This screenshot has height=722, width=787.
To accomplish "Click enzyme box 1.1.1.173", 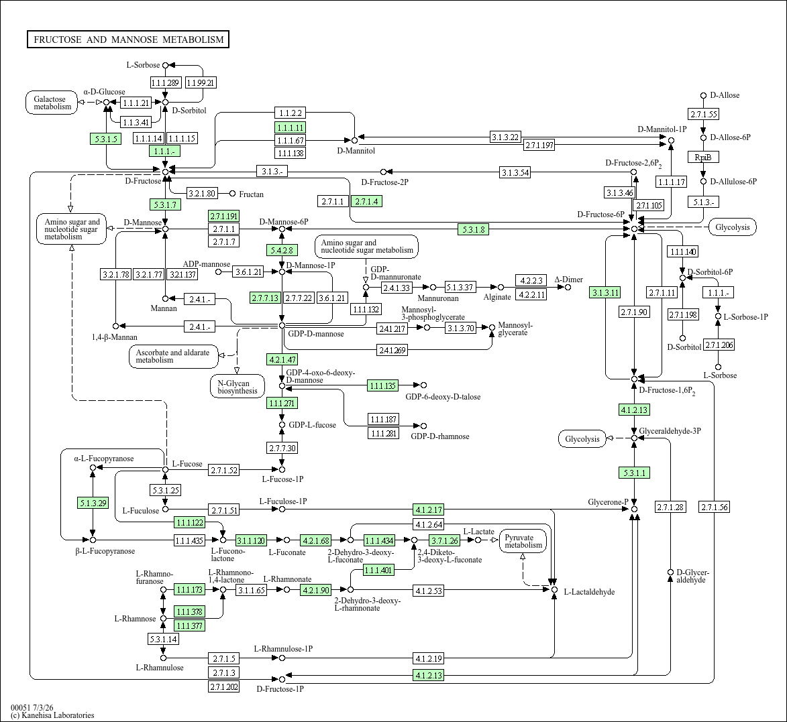I will [x=189, y=590].
